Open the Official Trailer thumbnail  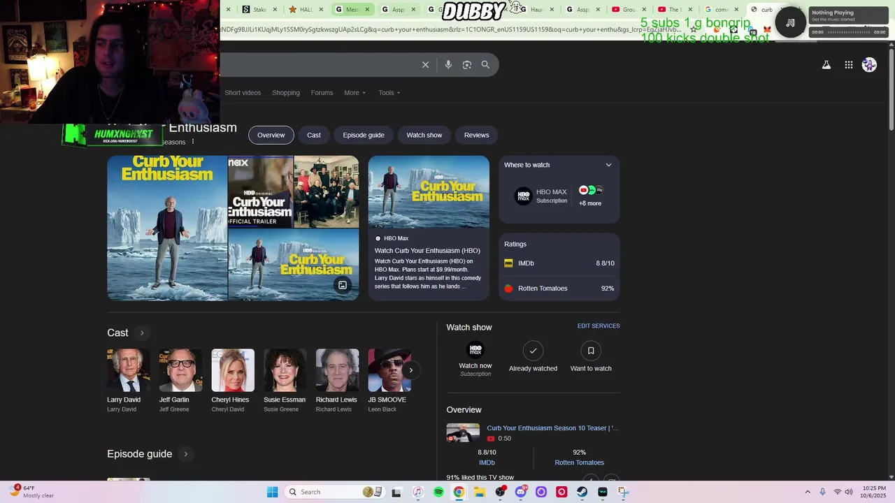point(260,192)
